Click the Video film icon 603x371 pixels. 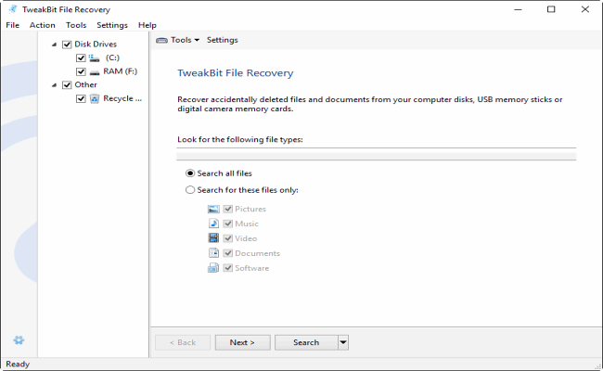click(x=213, y=238)
